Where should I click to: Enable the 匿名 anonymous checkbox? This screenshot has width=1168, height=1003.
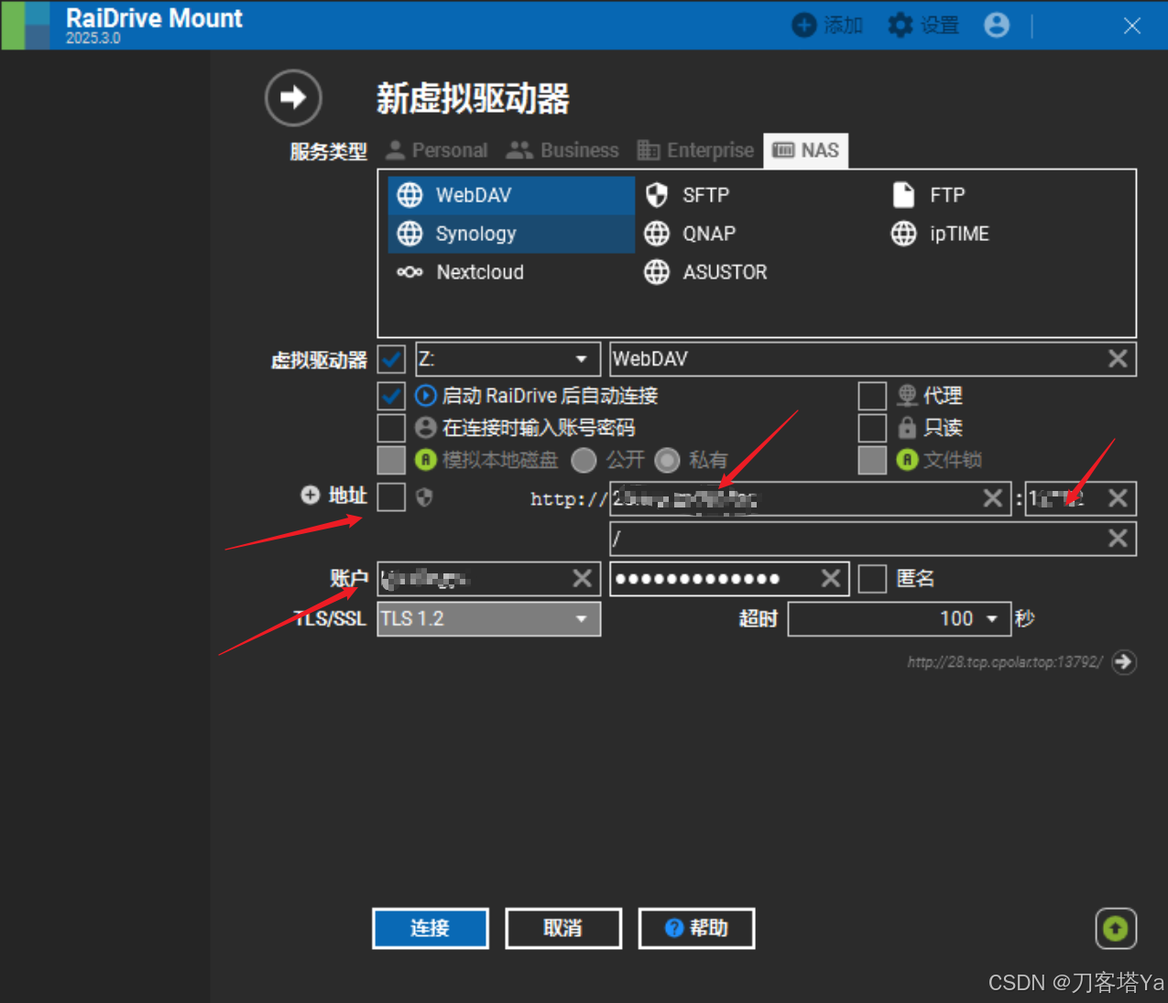872,579
